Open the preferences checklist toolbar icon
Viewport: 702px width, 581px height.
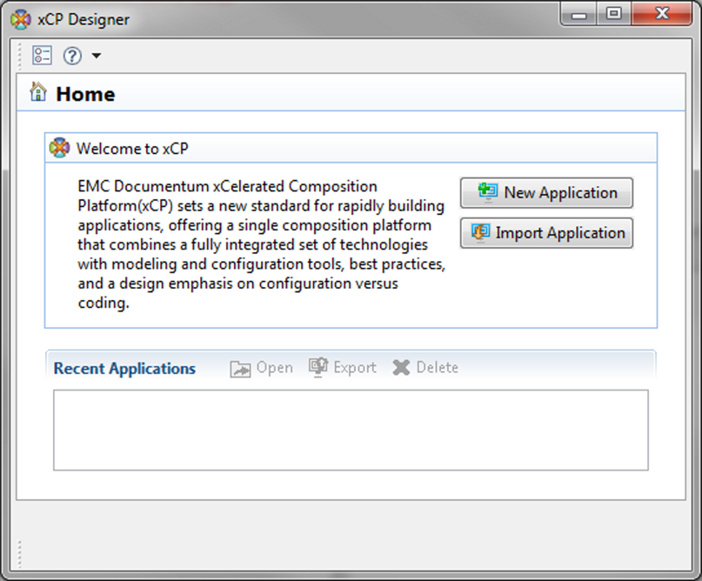42,56
